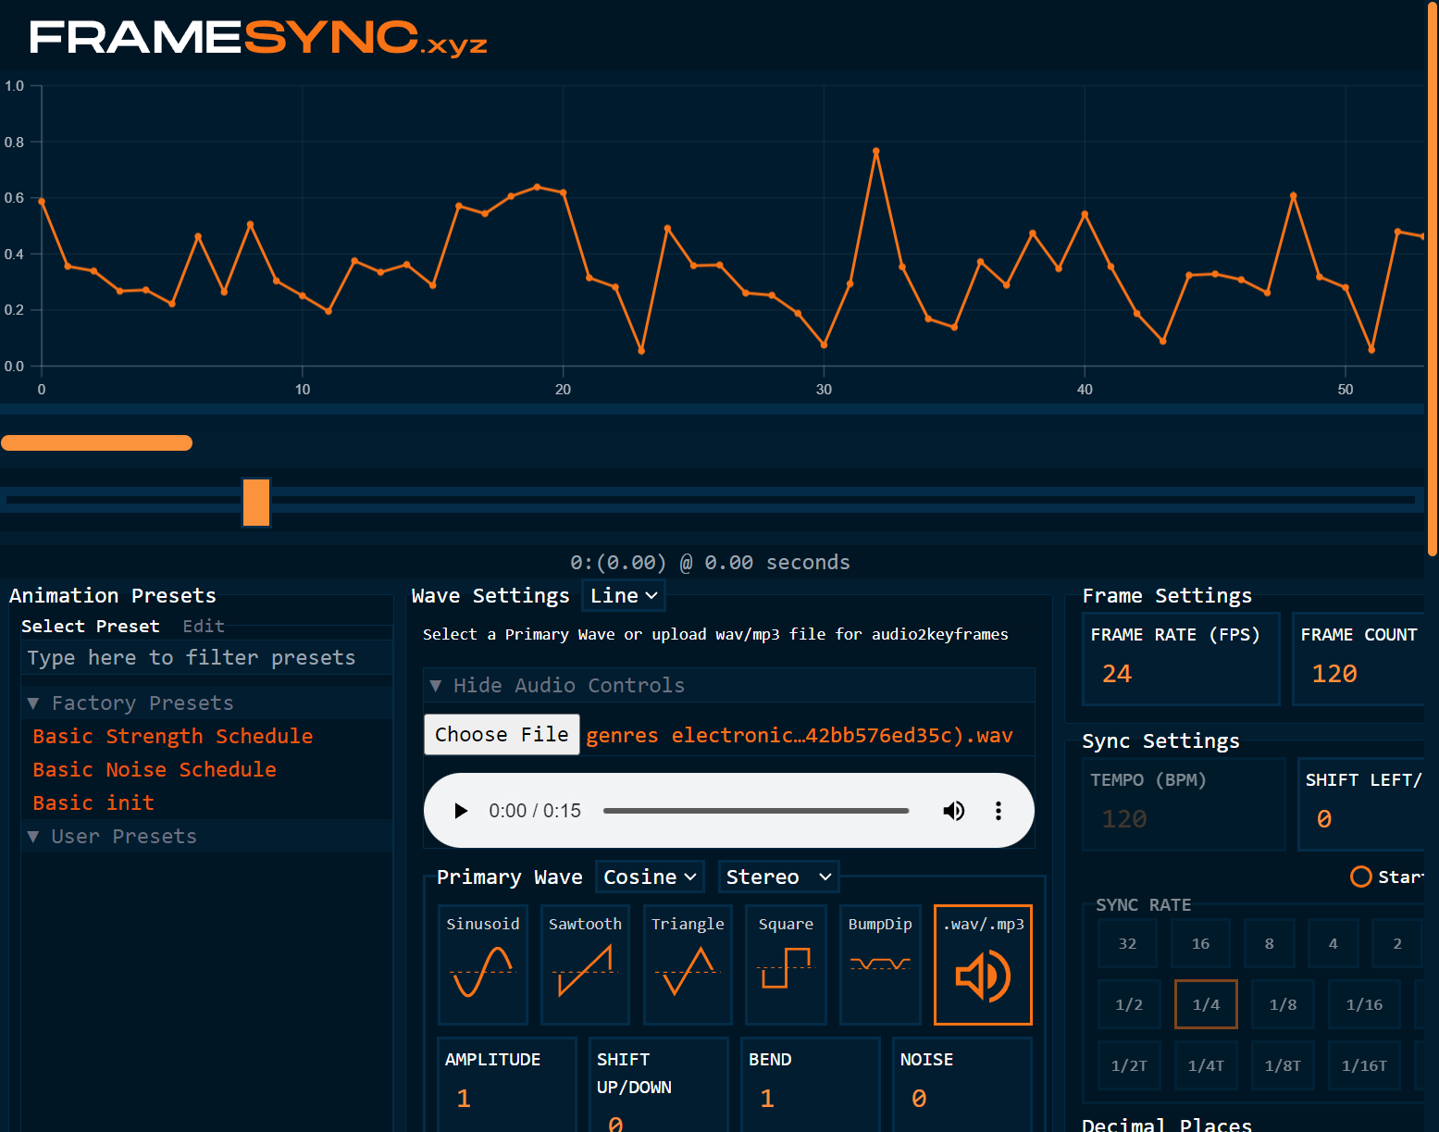
Task: Open the Stereo channel dropdown
Action: (778, 877)
